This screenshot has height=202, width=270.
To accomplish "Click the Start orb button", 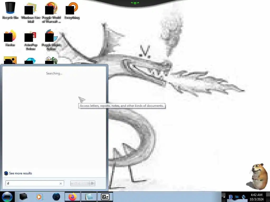I will pyautogui.click(x=7, y=197).
